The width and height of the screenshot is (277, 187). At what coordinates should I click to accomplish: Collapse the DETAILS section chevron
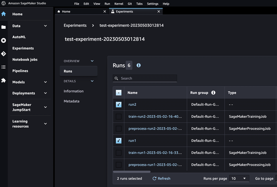[x=92, y=81]
